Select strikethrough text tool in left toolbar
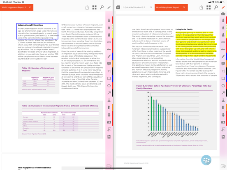The width and height of the screenshot is (227, 170). click(109, 49)
